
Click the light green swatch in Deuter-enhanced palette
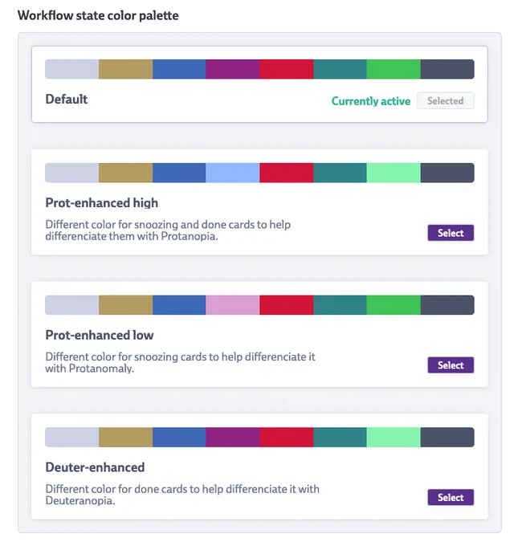(x=394, y=438)
